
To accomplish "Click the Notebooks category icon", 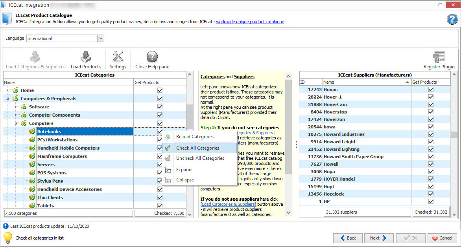I will (x=32, y=132).
